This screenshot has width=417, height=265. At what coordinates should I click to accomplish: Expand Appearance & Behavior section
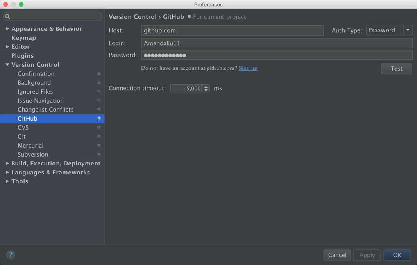tap(7, 28)
